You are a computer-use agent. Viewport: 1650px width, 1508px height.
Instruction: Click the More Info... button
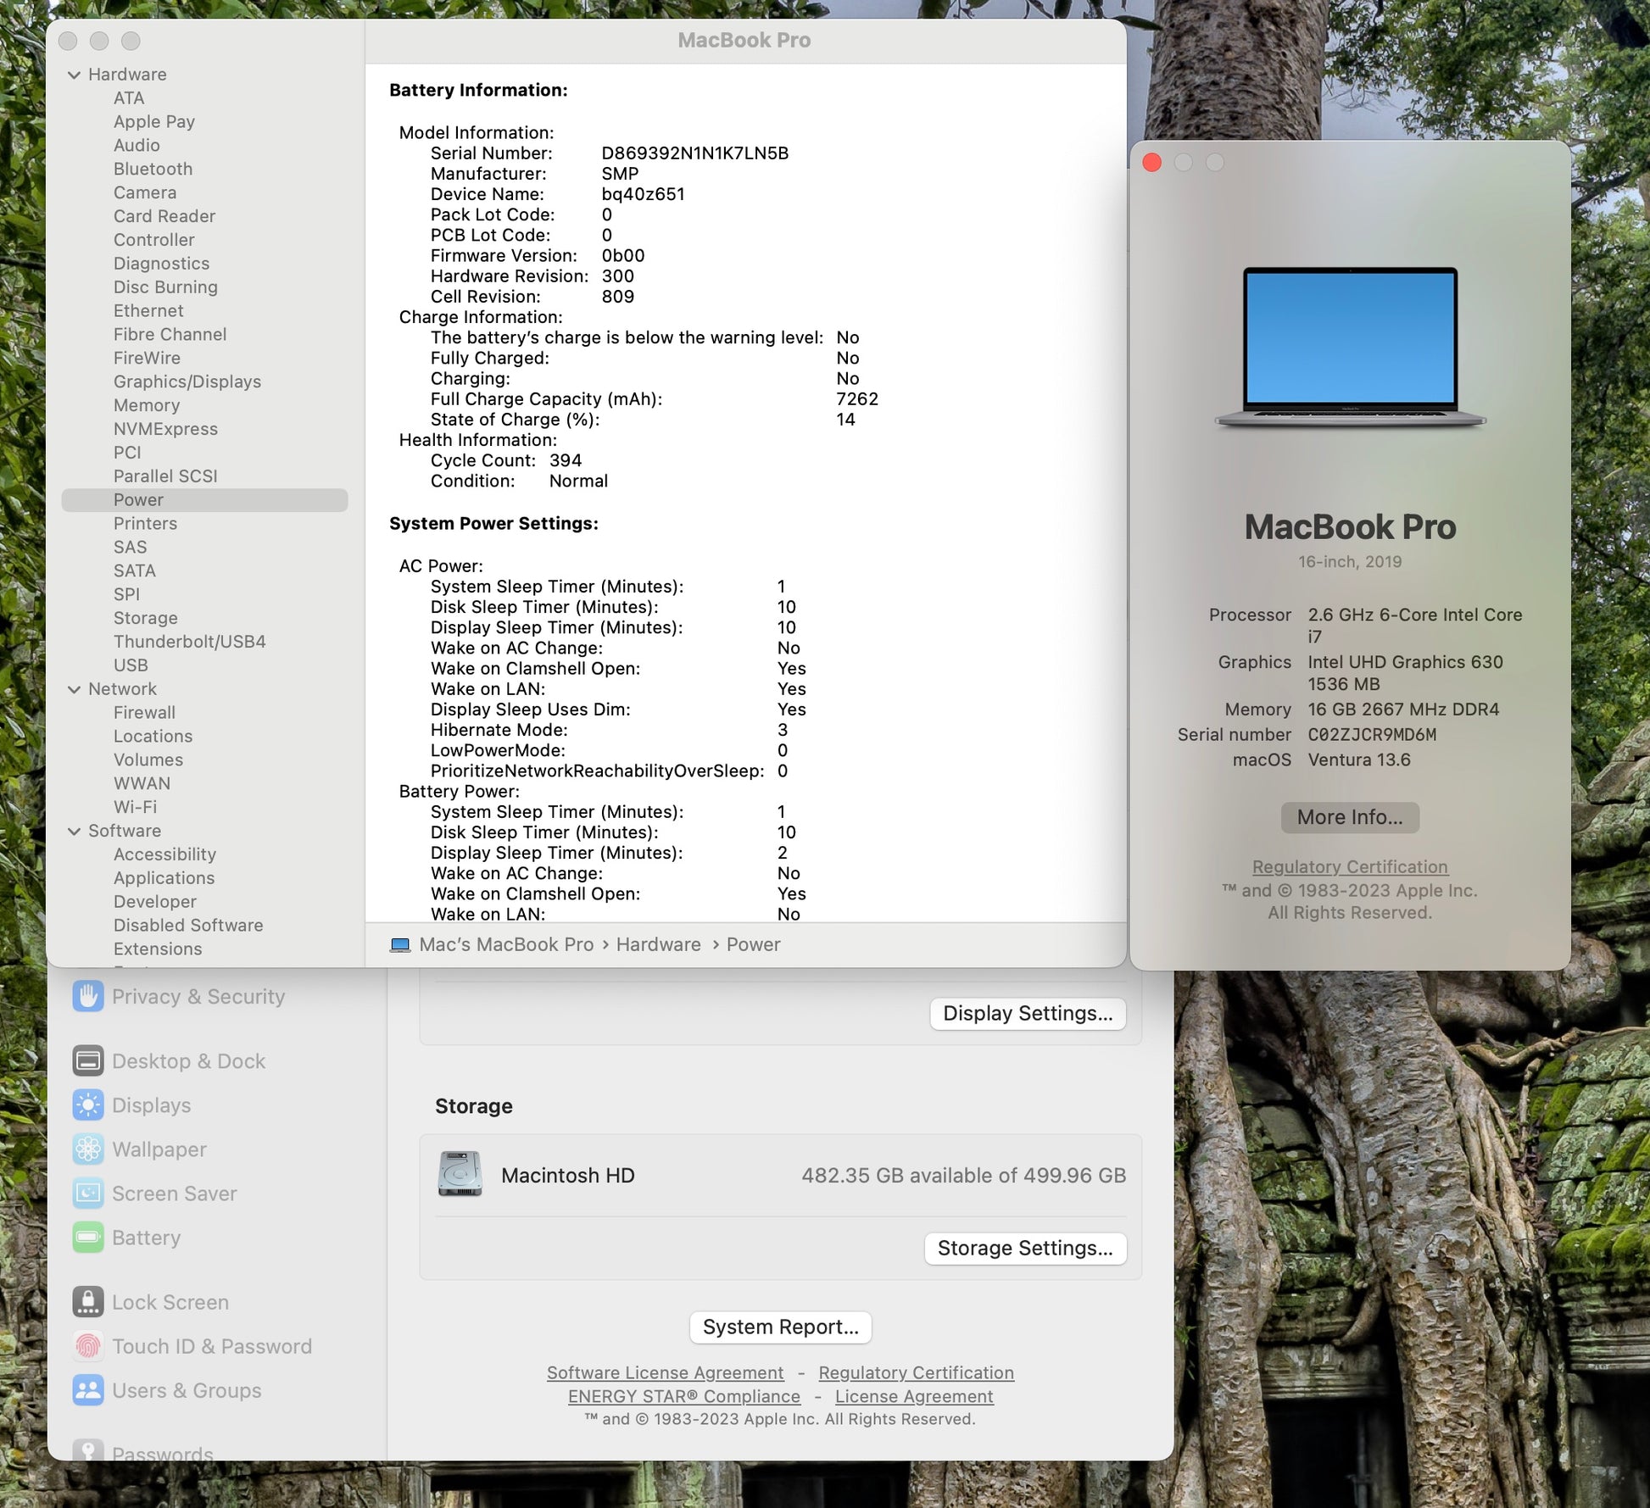point(1349,817)
